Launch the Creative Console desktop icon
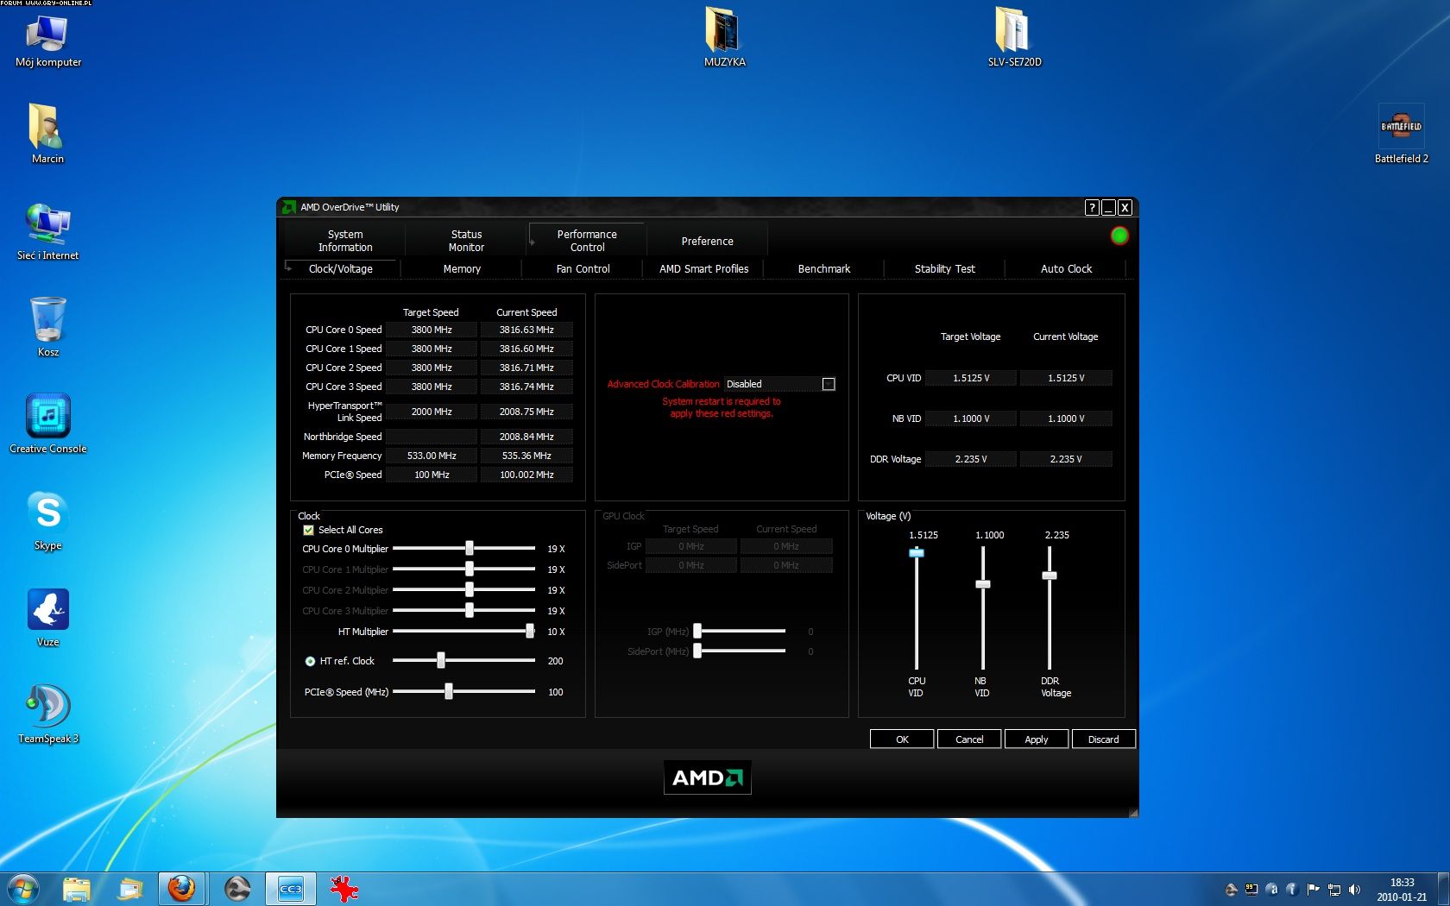 [47, 423]
